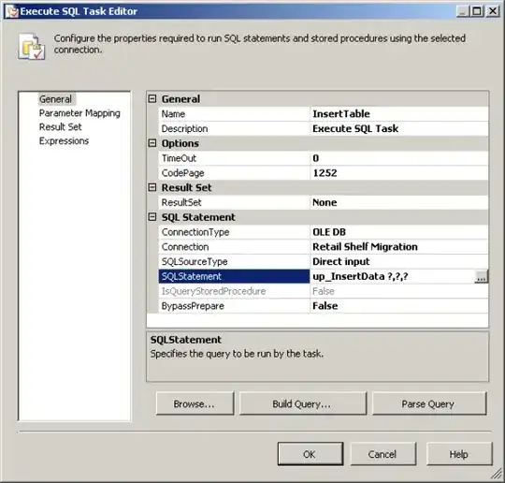Screen dimensions: 505x483
Task: Click the Execute SQL Task title bar icon
Action: (x=11, y=11)
